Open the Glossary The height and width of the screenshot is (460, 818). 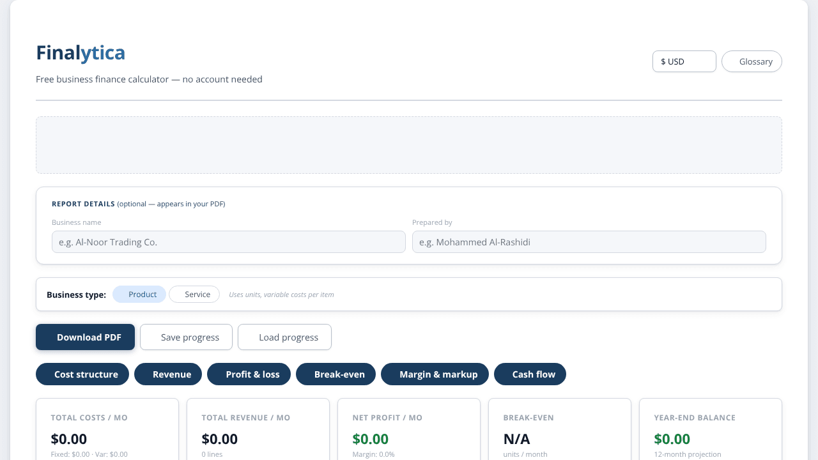(752, 61)
